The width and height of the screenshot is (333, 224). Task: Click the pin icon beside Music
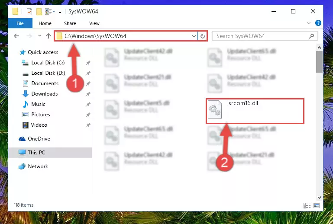[88, 104]
